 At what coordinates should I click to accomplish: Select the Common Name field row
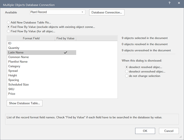tap(18, 57)
